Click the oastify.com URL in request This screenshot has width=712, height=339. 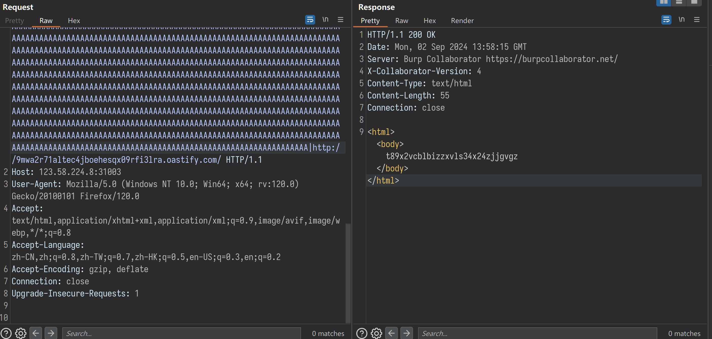(116, 160)
